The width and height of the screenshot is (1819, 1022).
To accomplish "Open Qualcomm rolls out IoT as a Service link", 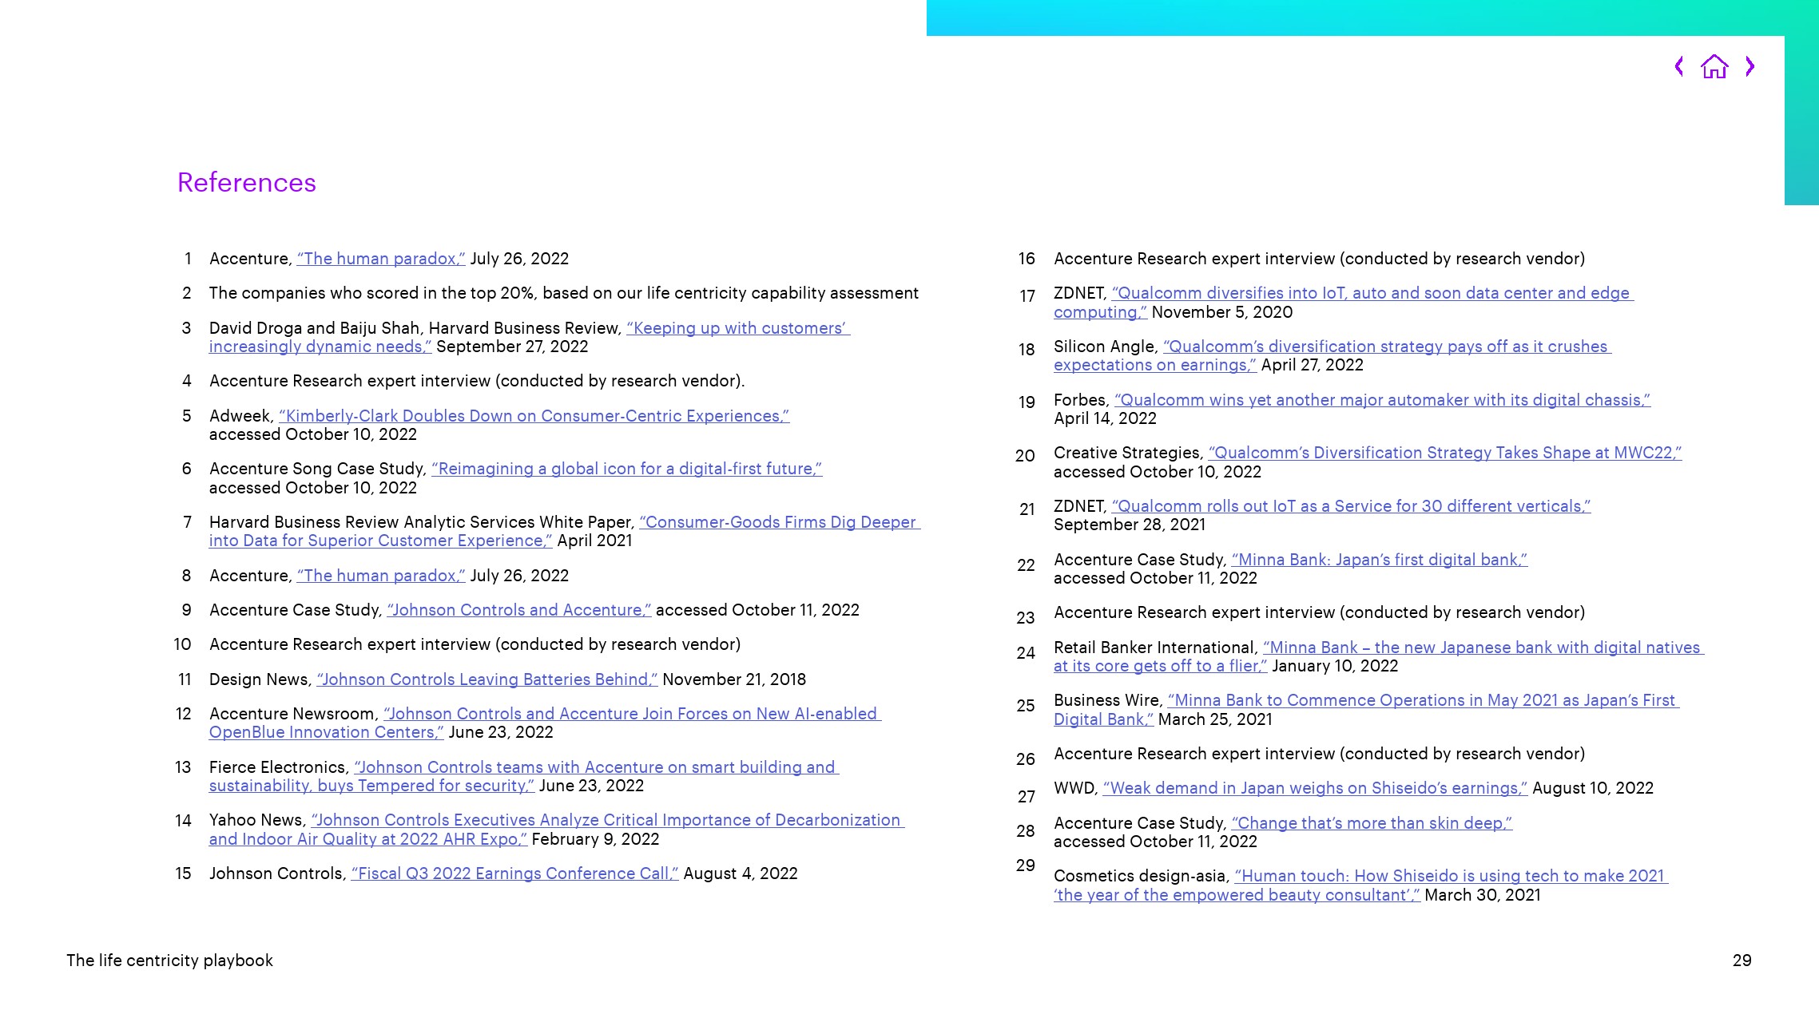I will tap(1350, 506).
